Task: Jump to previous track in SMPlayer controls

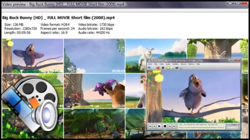Action: click(150, 126)
